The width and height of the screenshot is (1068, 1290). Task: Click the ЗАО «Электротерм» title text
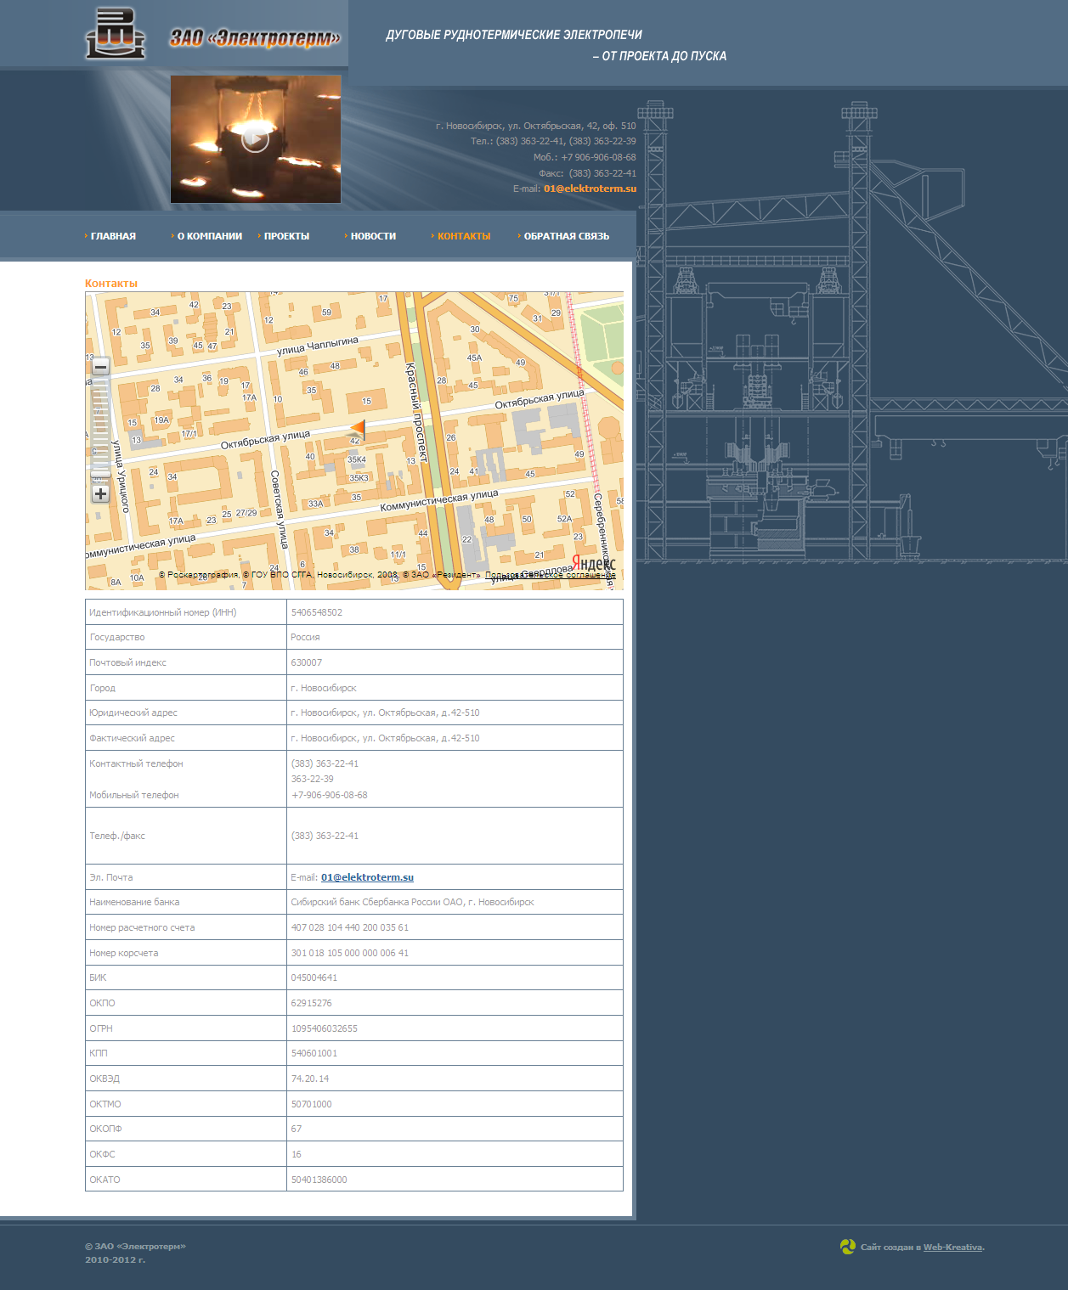tap(255, 38)
